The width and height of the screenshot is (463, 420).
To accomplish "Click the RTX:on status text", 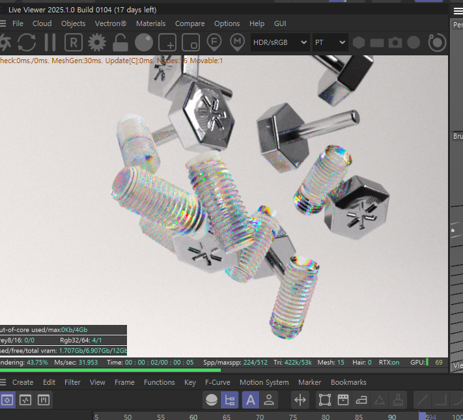I will (x=389, y=363).
